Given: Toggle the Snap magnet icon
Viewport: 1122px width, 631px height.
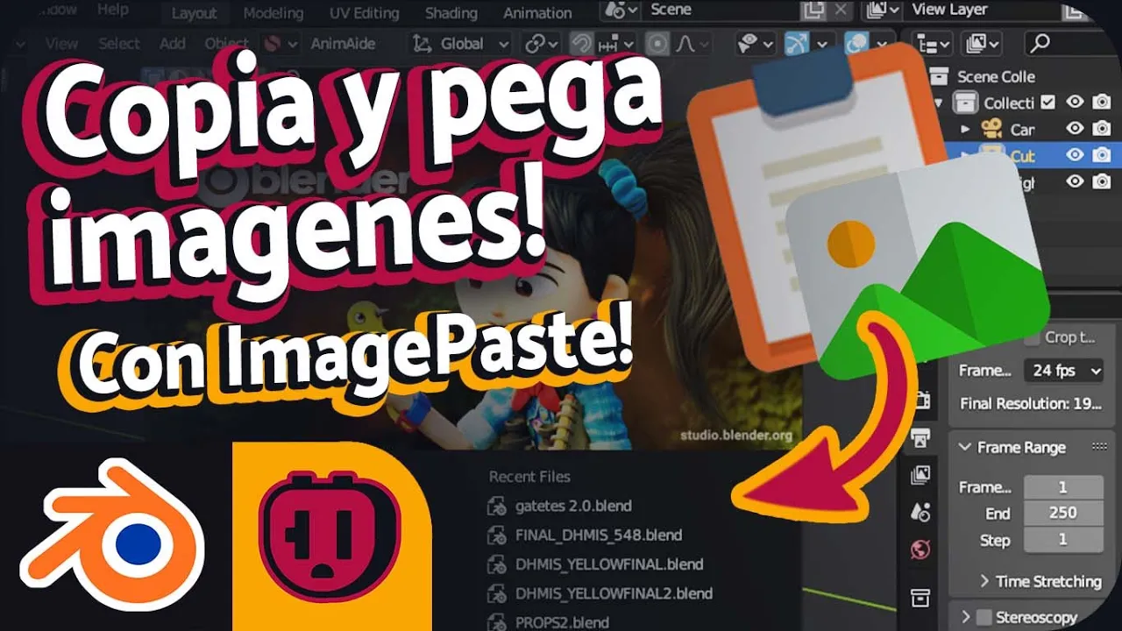Looking at the screenshot, I should (x=580, y=43).
